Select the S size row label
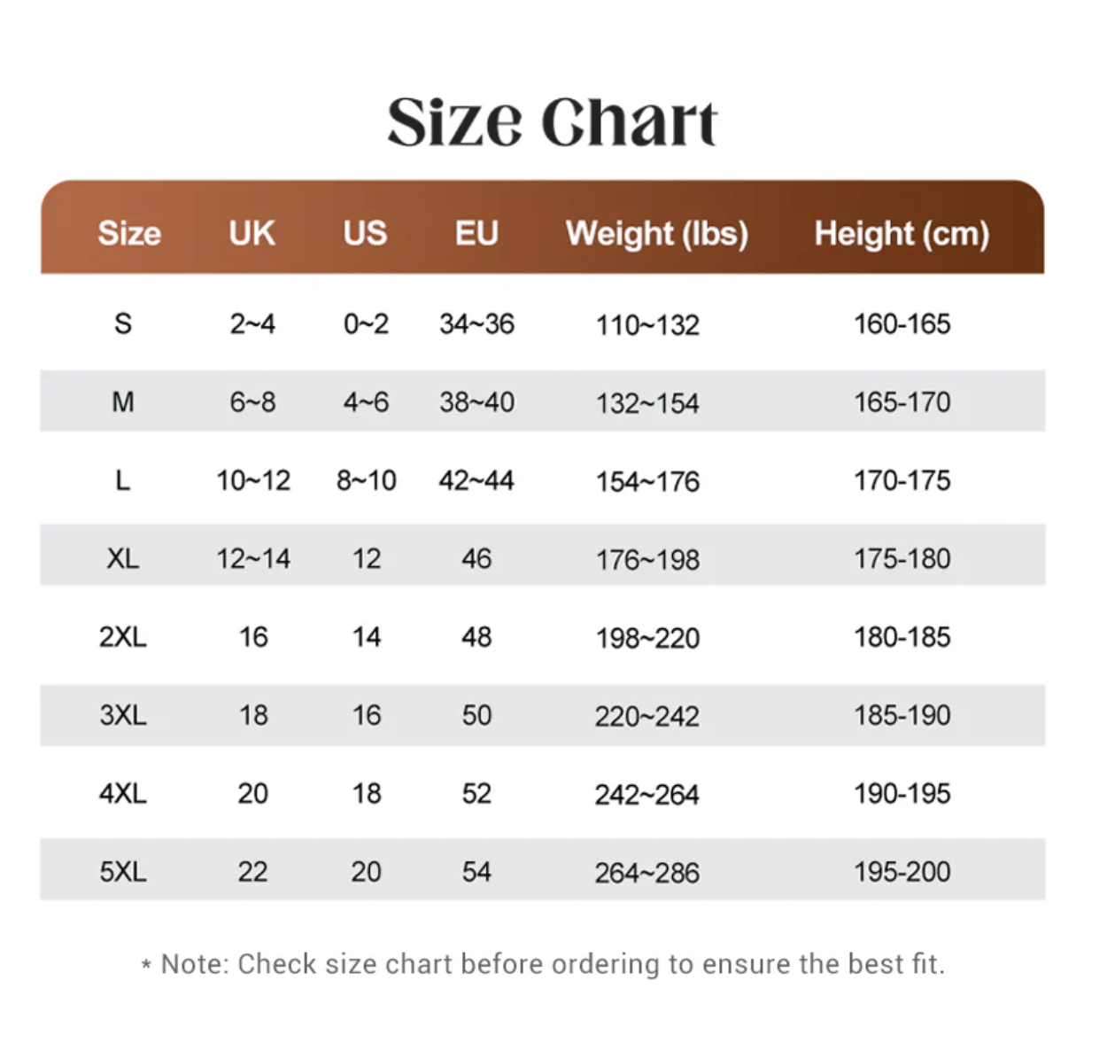1107x1058 pixels. 123,323
